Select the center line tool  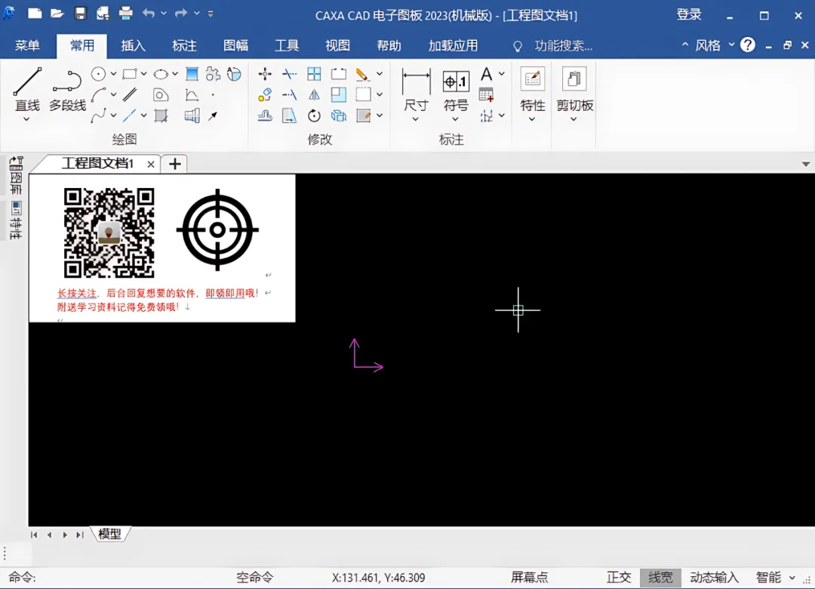coord(130,116)
